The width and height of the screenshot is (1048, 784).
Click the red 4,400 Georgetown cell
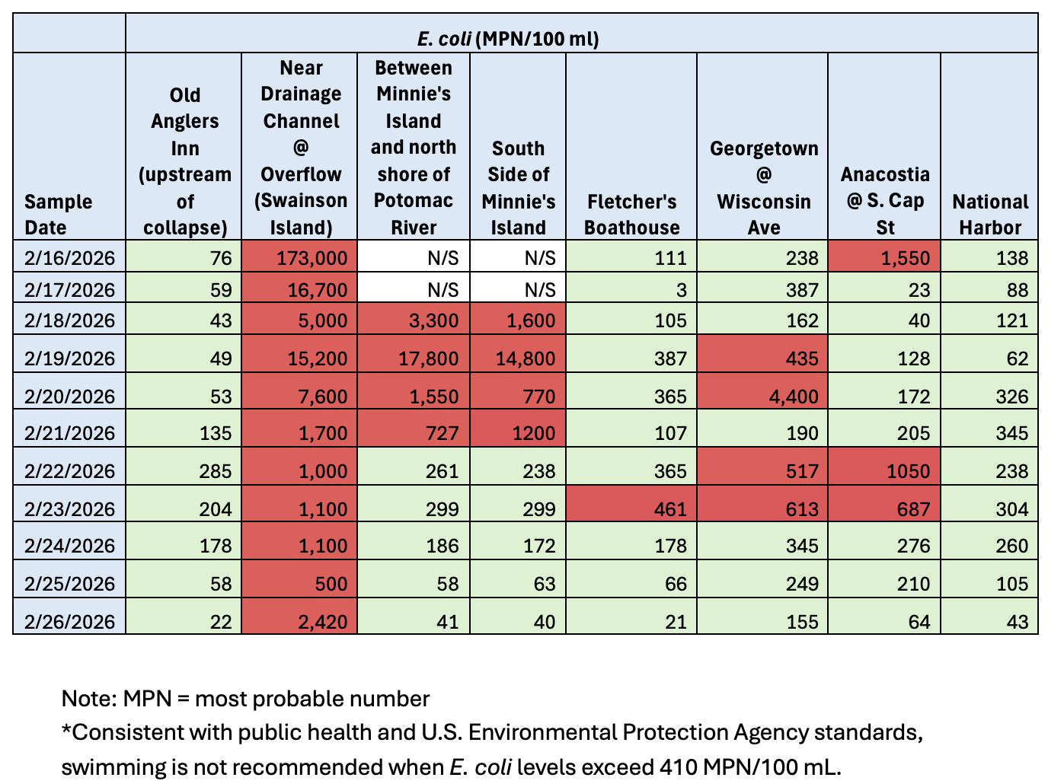(x=763, y=397)
